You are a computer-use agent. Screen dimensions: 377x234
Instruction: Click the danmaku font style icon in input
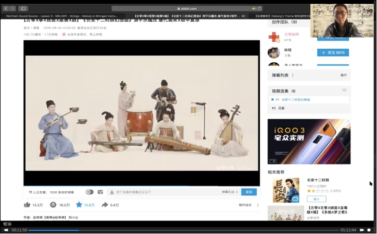(112, 192)
